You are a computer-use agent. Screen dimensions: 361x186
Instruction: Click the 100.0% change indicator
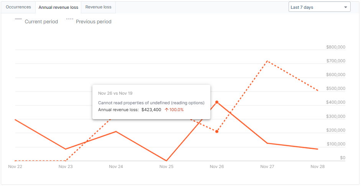pos(177,110)
